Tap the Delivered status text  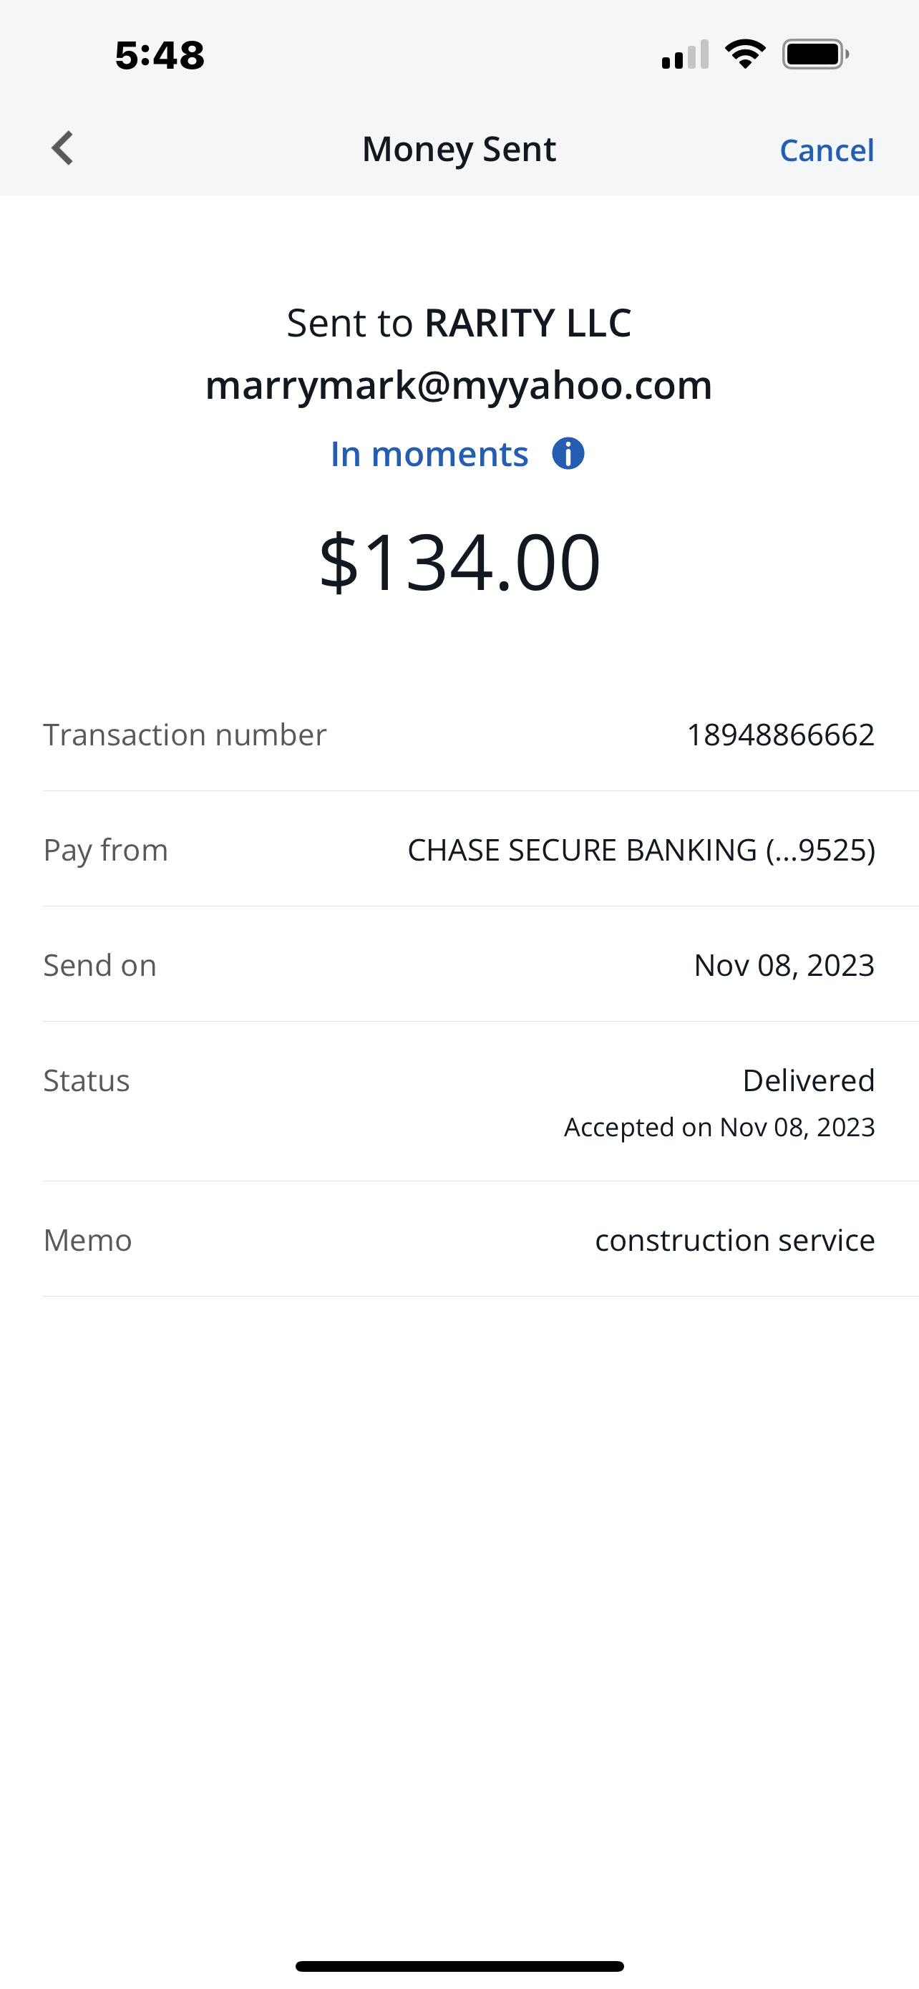click(808, 1080)
